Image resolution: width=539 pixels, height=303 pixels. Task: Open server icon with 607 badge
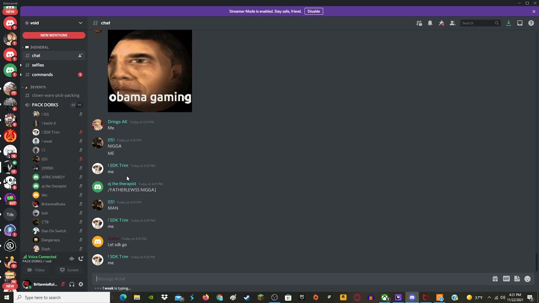click(10, 198)
